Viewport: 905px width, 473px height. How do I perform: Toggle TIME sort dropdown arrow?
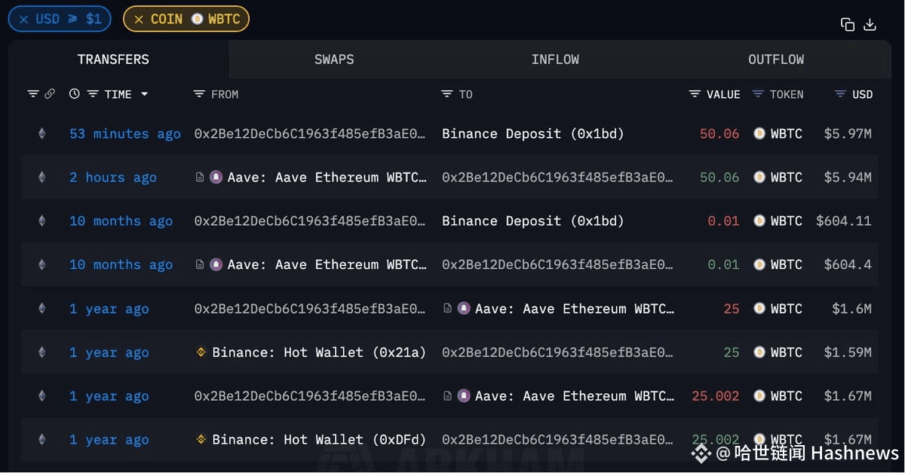[x=144, y=94]
